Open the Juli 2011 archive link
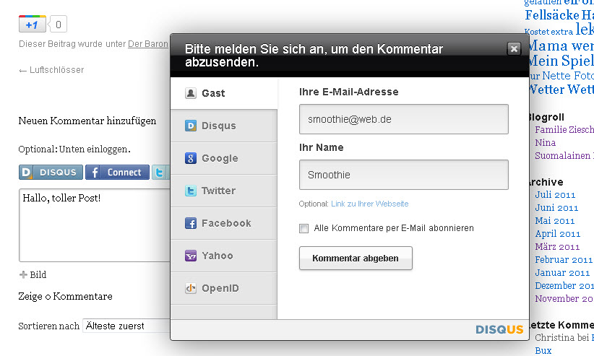594x356 pixels. (x=555, y=195)
